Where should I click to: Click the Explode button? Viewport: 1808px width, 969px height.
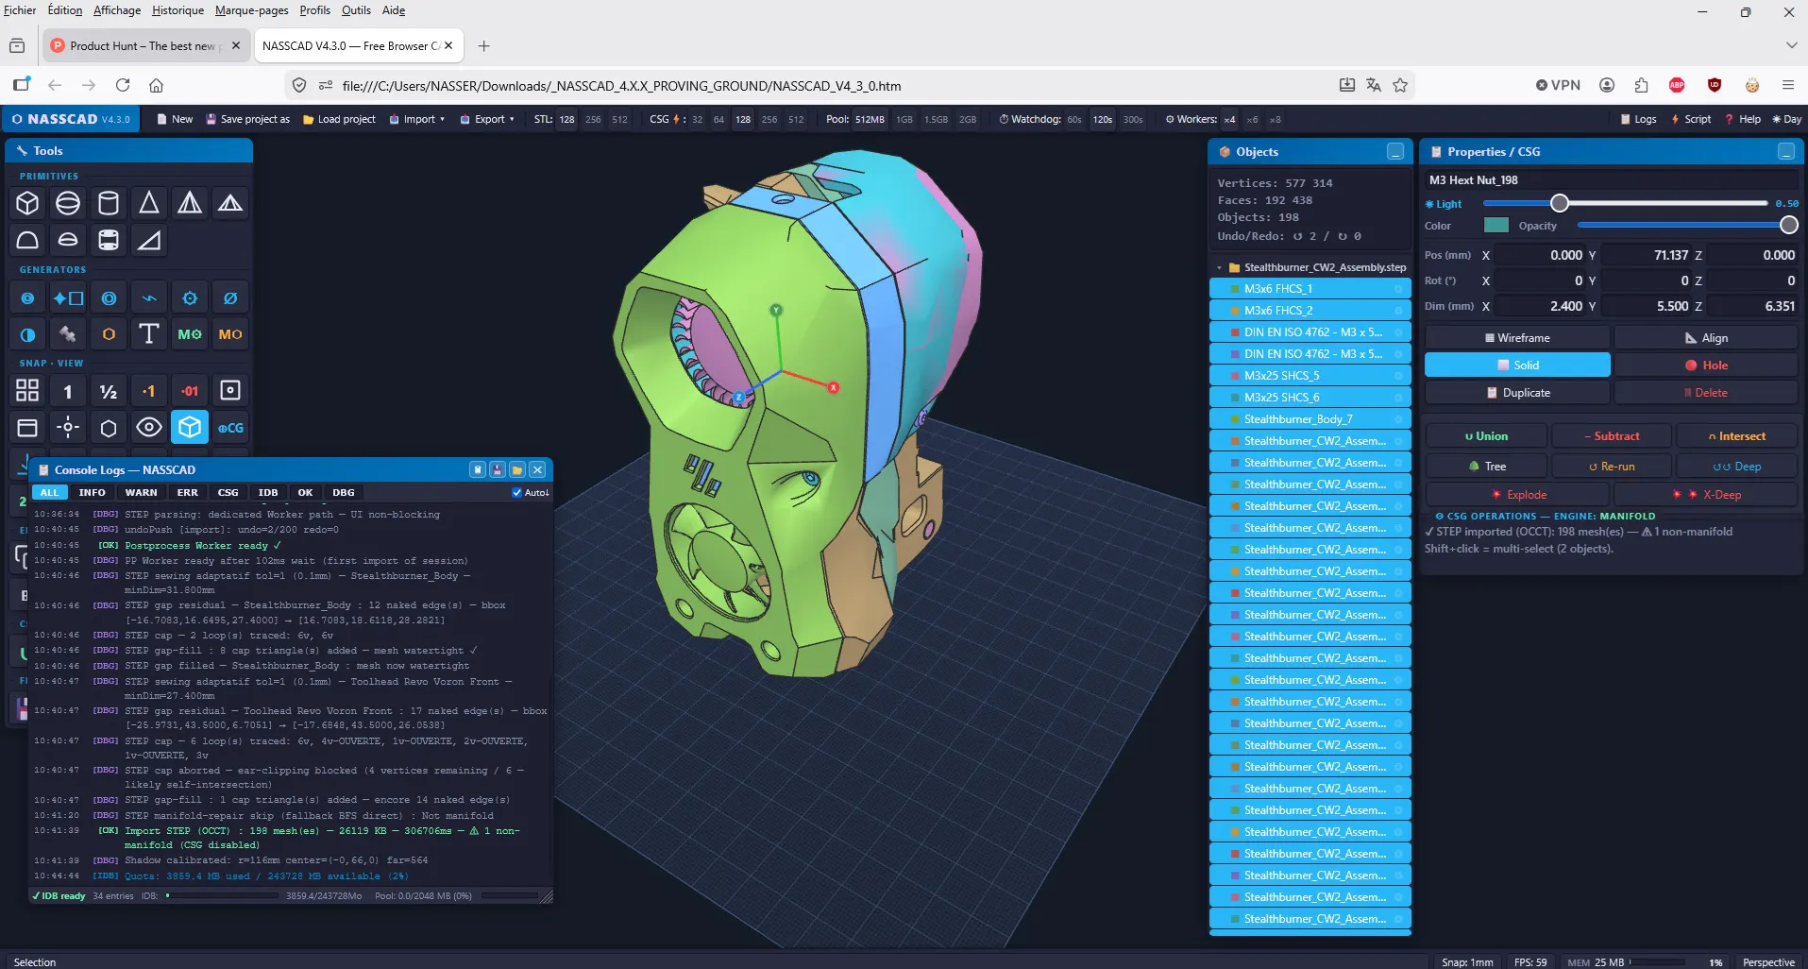tap(1517, 495)
